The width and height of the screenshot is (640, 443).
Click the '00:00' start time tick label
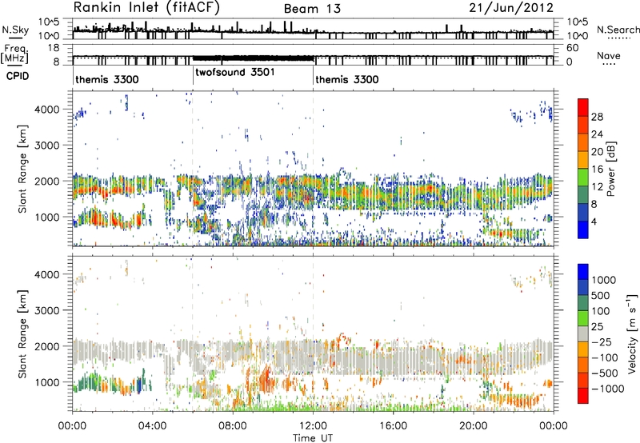pos(73,426)
